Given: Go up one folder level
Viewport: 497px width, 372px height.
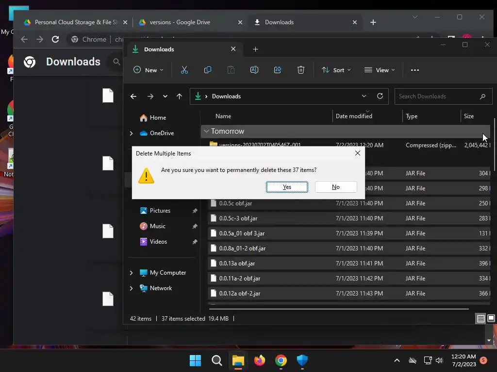Looking at the screenshot, I should 180,96.
